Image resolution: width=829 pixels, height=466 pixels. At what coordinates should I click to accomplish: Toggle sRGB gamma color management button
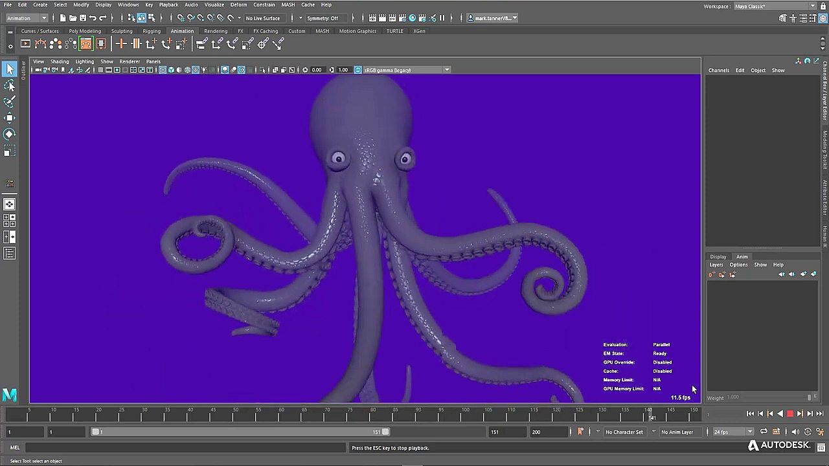click(358, 70)
